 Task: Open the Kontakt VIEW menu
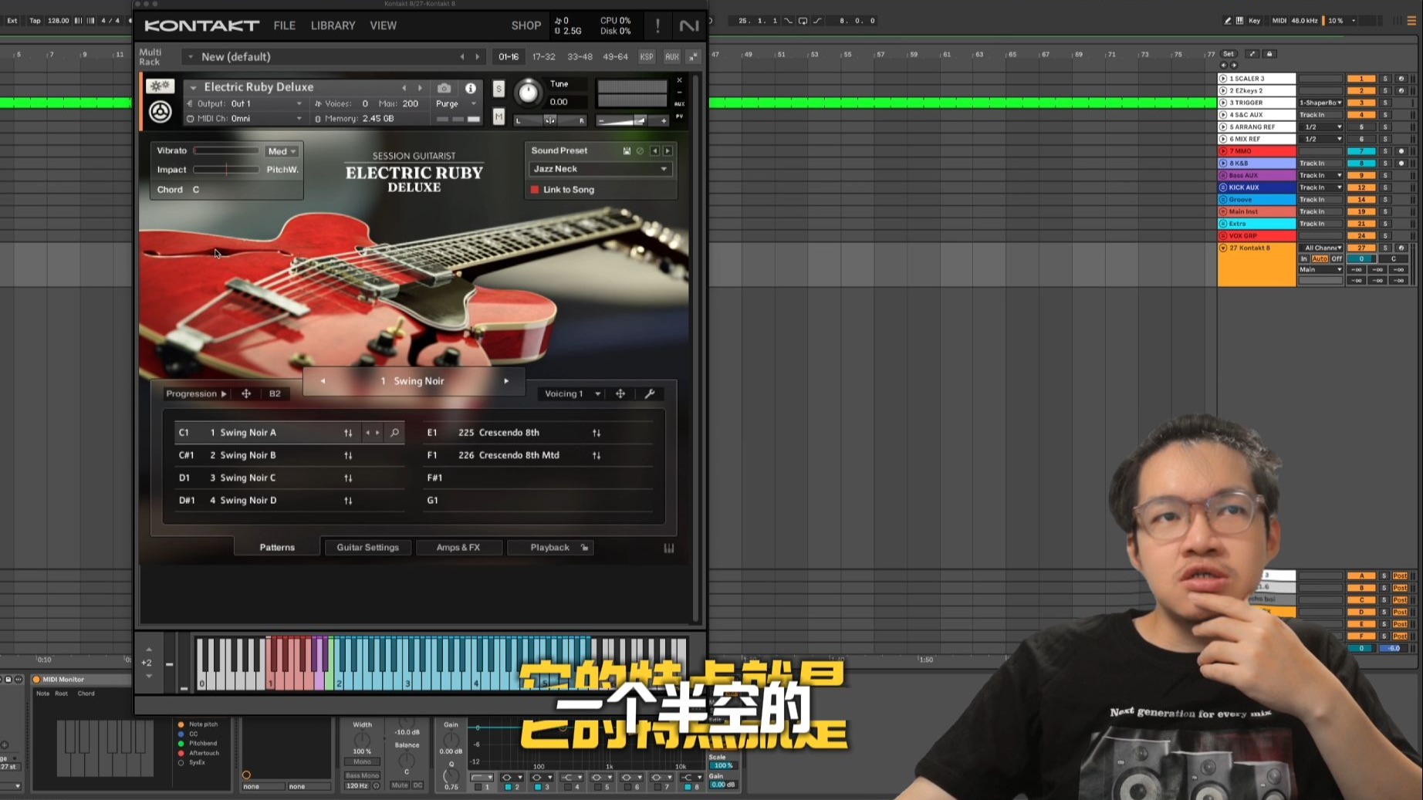(383, 25)
